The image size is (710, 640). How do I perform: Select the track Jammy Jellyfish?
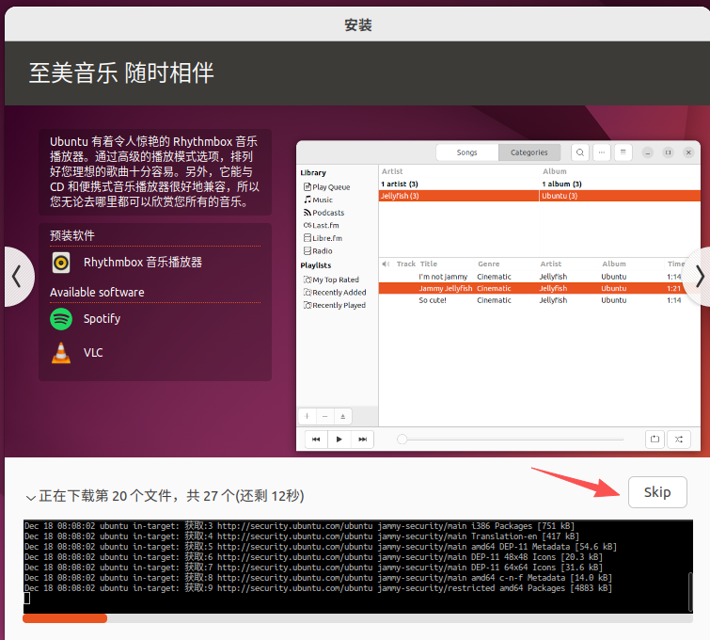pyautogui.click(x=539, y=288)
